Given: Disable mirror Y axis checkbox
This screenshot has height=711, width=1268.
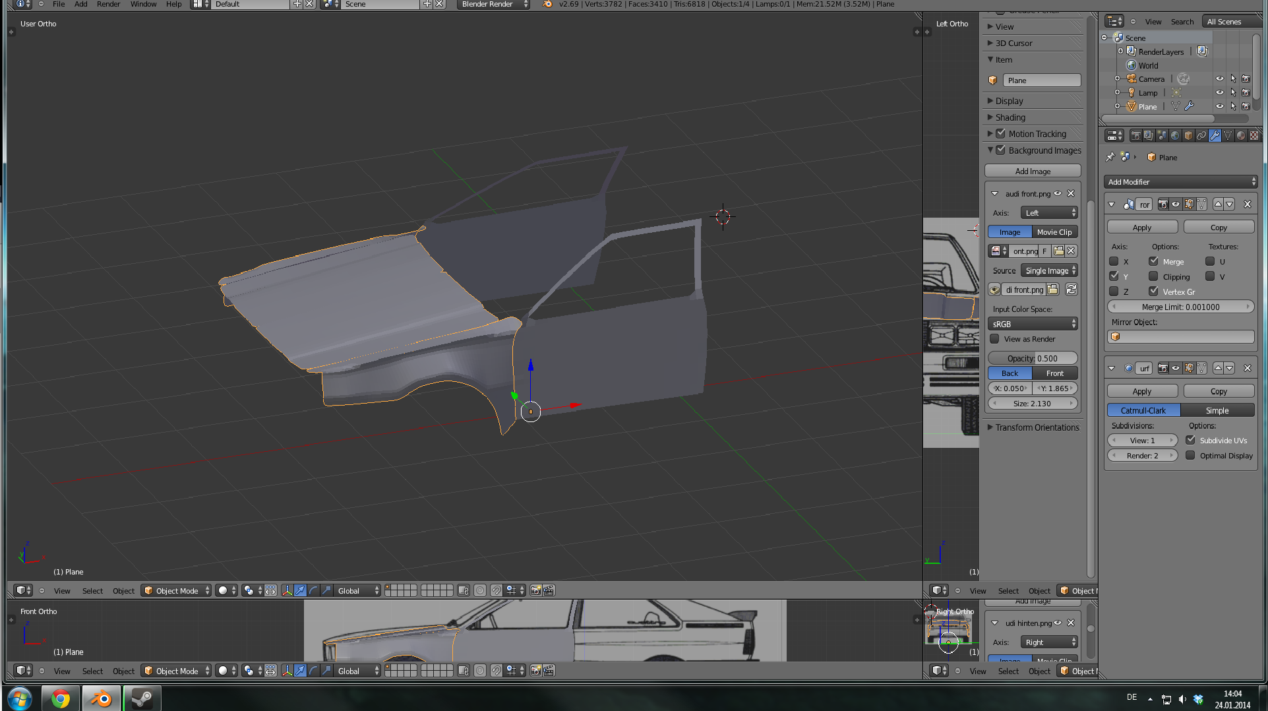Looking at the screenshot, I should [x=1114, y=276].
